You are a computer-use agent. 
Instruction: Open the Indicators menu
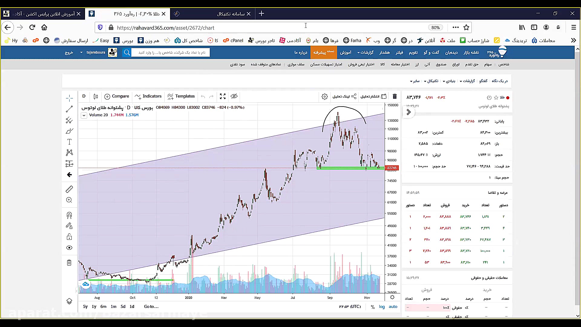coord(148,96)
